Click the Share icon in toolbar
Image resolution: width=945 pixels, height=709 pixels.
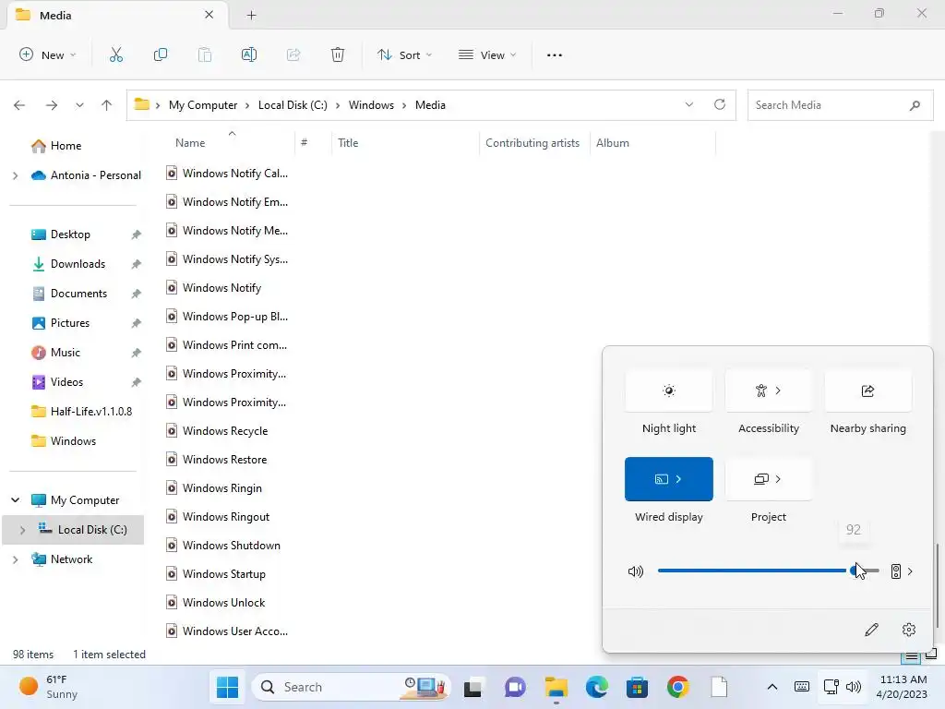(293, 54)
